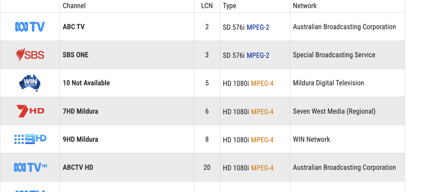Open MPEG-4 link in 10 Not Available row
This screenshot has width=423, height=192.
pyautogui.click(x=262, y=83)
